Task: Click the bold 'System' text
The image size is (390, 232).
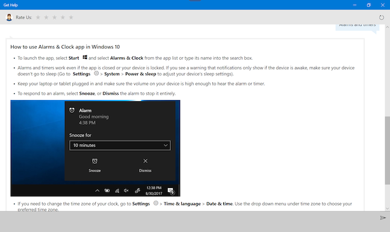Action: coord(112,74)
